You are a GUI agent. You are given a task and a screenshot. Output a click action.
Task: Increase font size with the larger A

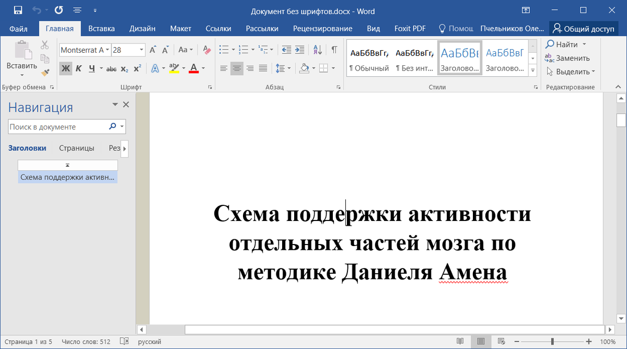point(153,50)
